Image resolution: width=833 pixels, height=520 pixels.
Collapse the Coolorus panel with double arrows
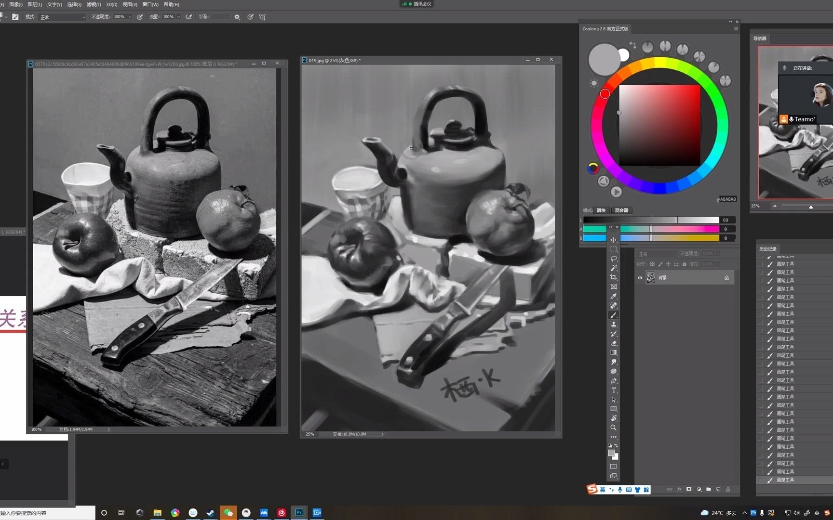pyautogui.click(x=730, y=22)
